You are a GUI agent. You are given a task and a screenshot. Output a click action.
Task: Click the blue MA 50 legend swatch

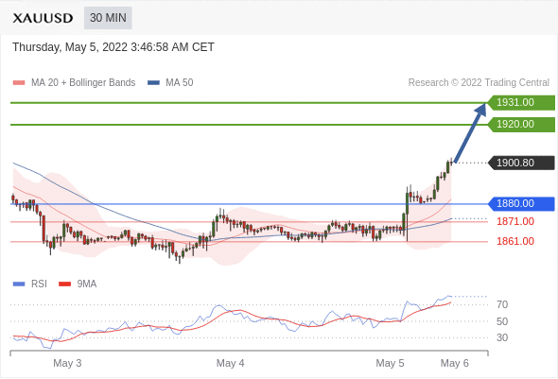click(x=153, y=83)
